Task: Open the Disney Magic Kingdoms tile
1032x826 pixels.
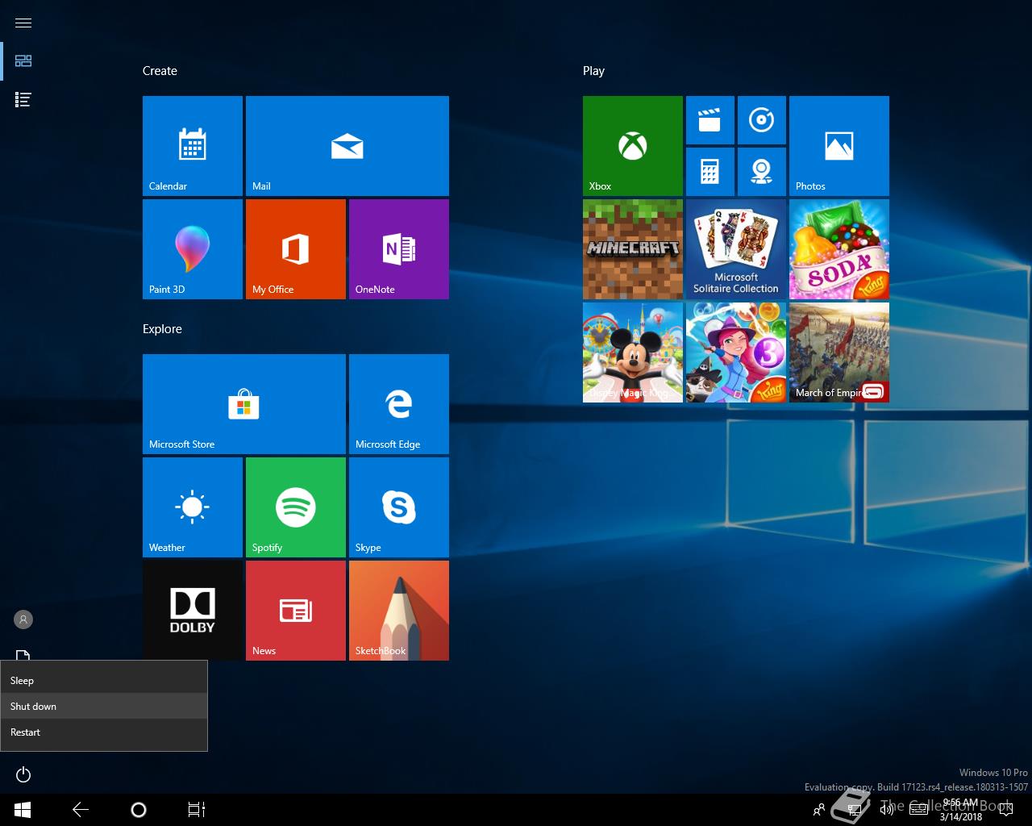Action: [x=633, y=353]
